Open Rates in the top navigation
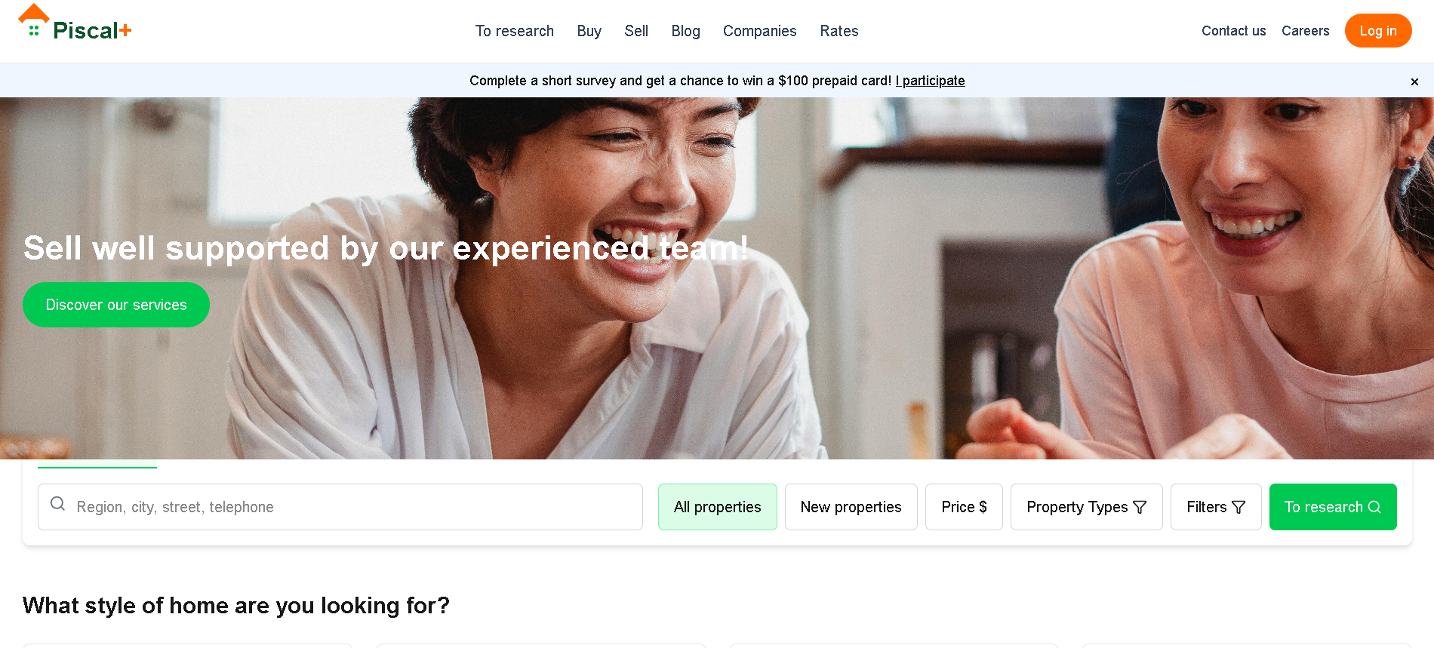1434x648 pixels. [839, 31]
